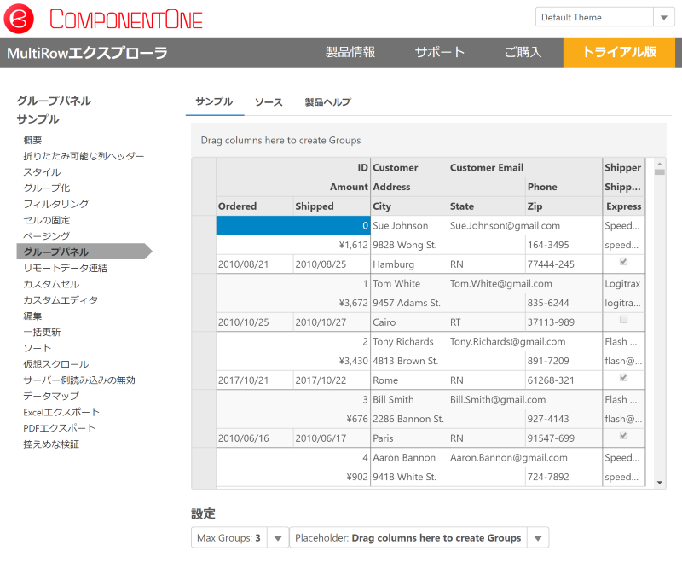This screenshot has width=682, height=574.
Task: Open the フィルタリング sample
Action: (56, 204)
